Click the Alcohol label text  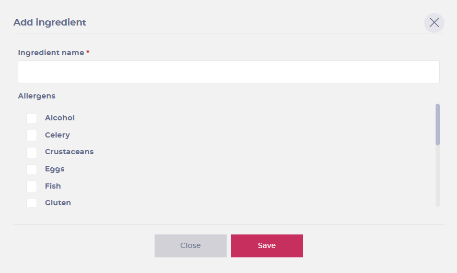(60, 118)
